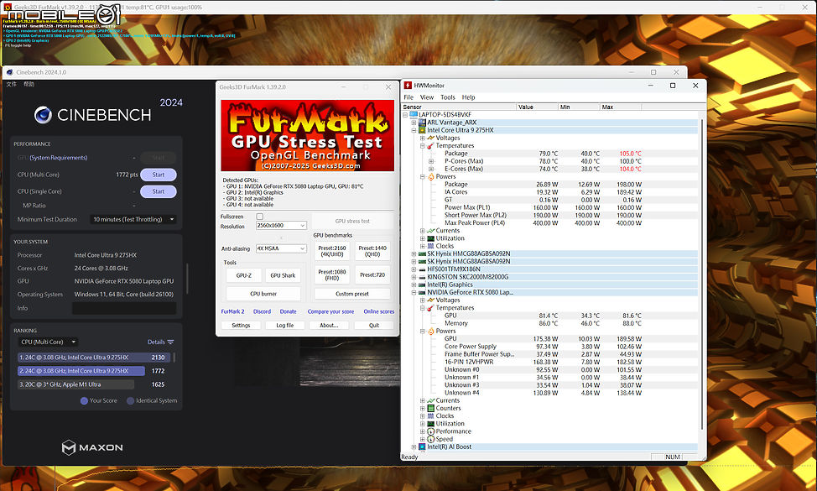Click the Performance icon under NVIDIA GPU
This screenshot has height=491, width=817.
click(x=430, y=431)
